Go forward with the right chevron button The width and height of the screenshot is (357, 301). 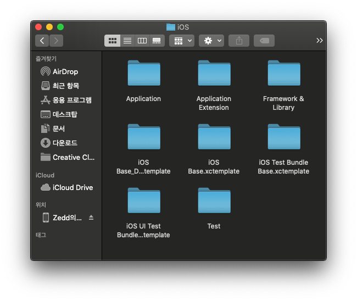[56, 41]
